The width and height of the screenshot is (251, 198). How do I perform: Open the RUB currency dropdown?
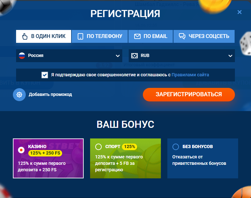tap(182, 56)
